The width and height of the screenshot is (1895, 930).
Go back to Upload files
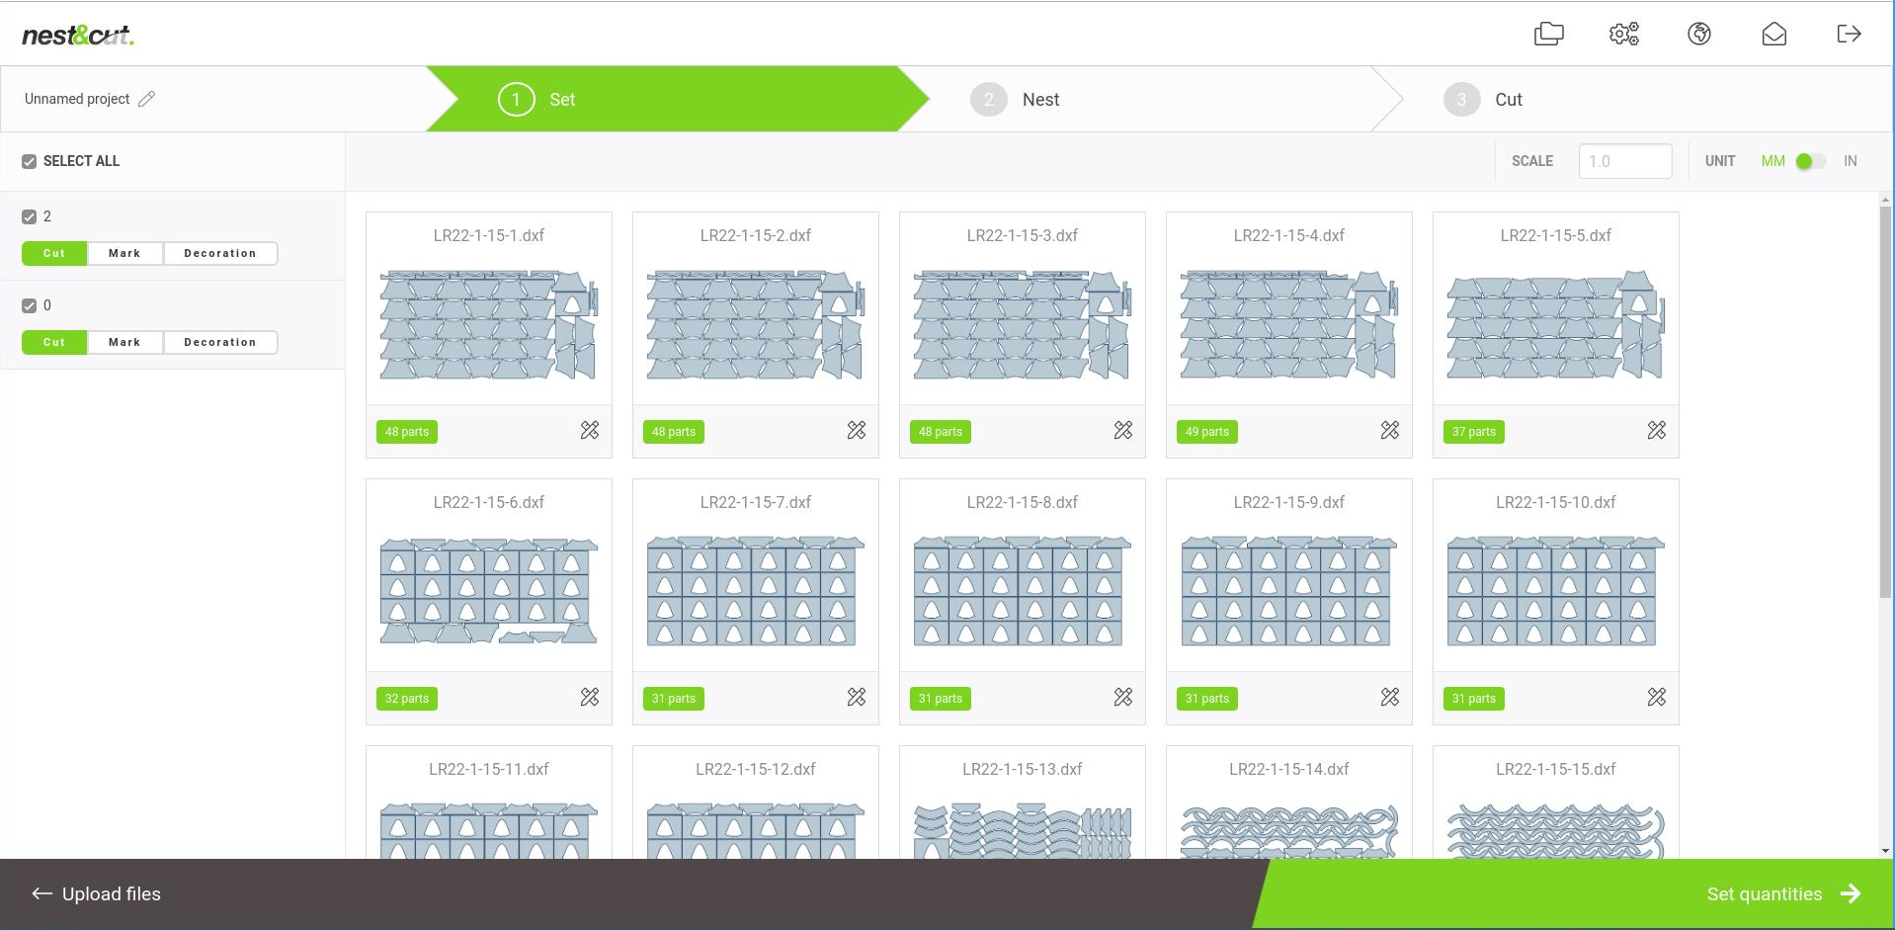(97, 893)
